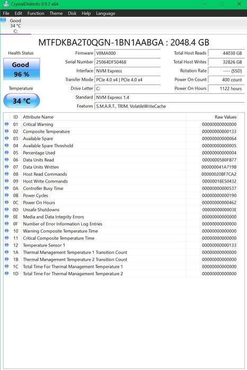Click the status orb of Thermal Management Temperature 1 Transition Count

(6, 252)
